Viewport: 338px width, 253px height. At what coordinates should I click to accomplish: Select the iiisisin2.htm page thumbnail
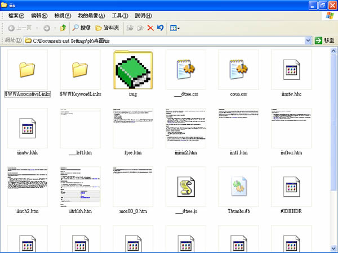[186, 128]
